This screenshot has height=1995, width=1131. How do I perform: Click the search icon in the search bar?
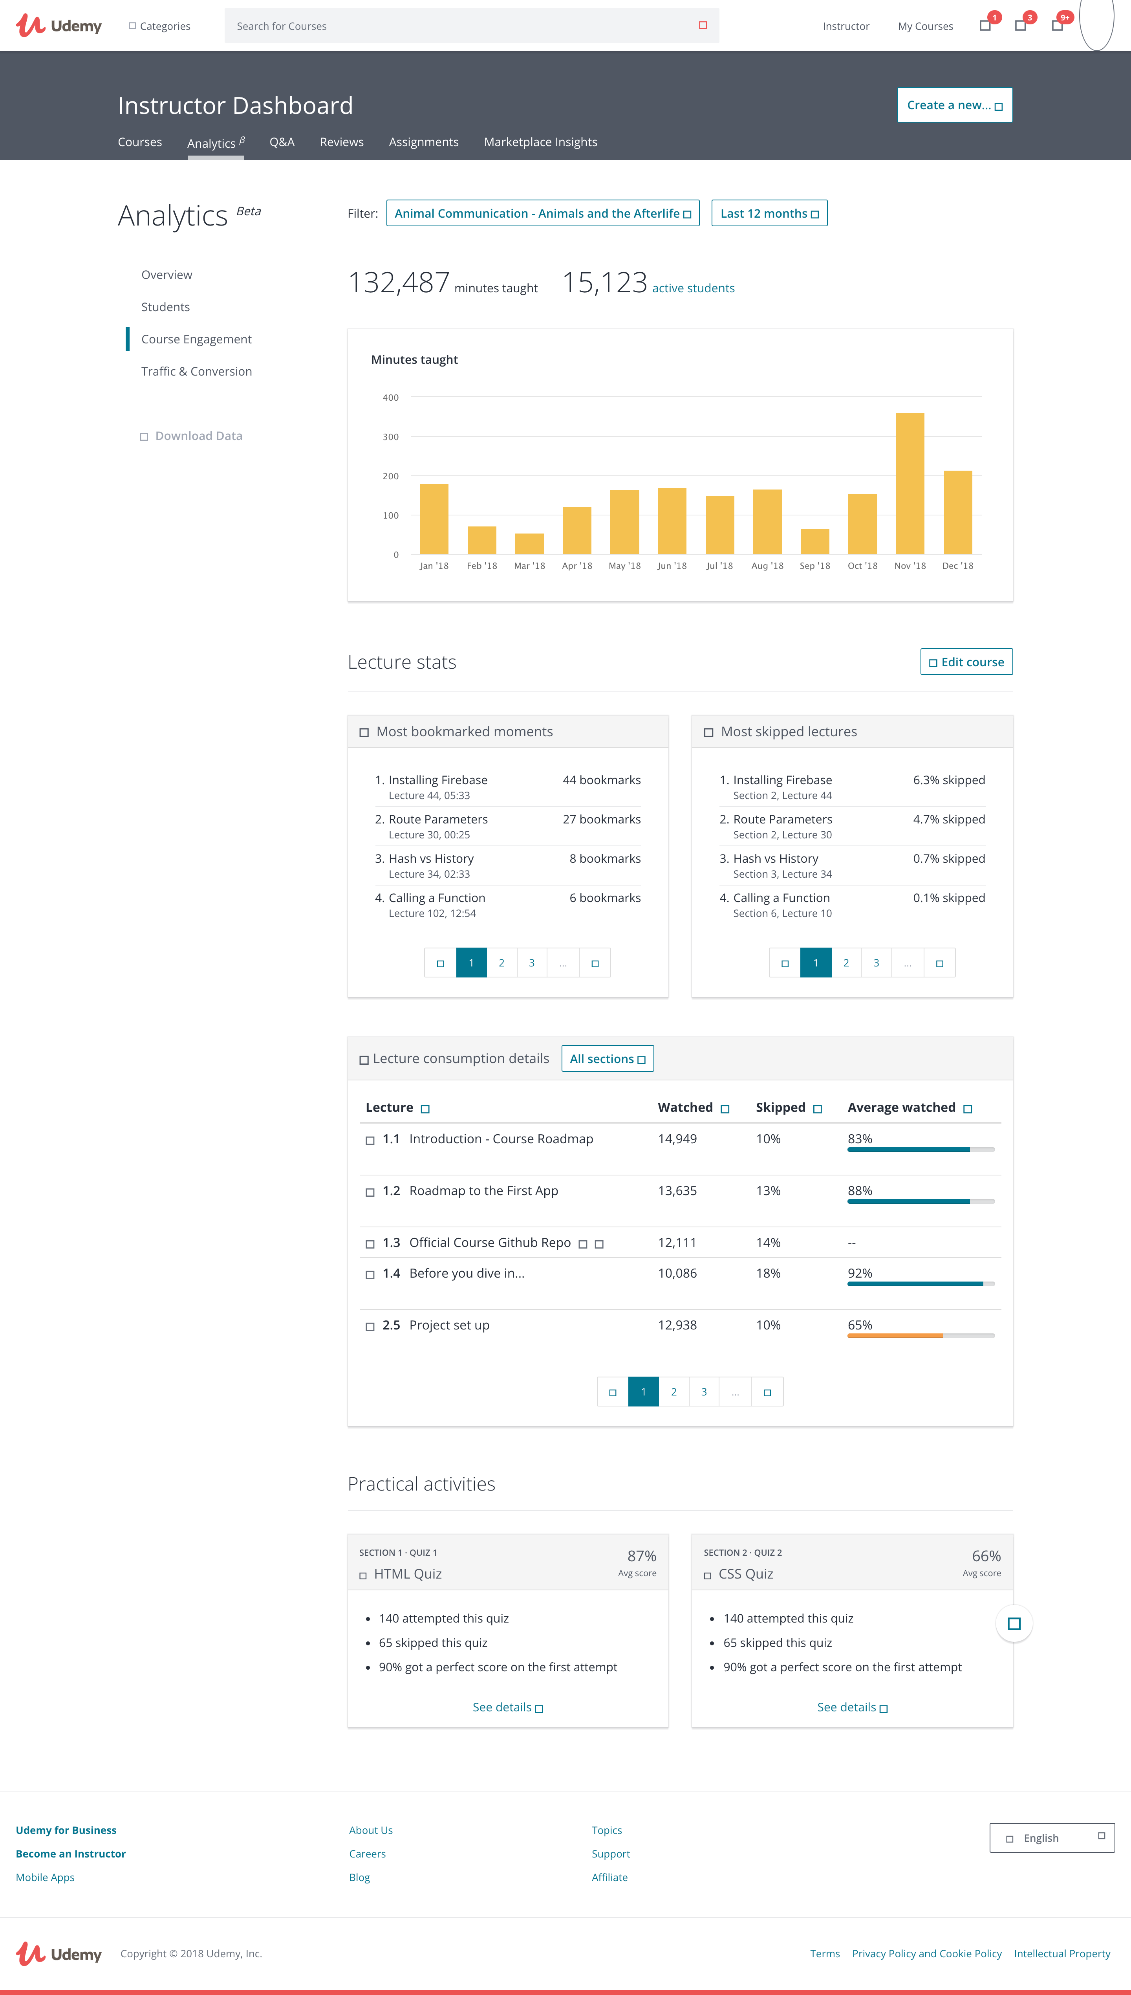(x=703, y=26)
